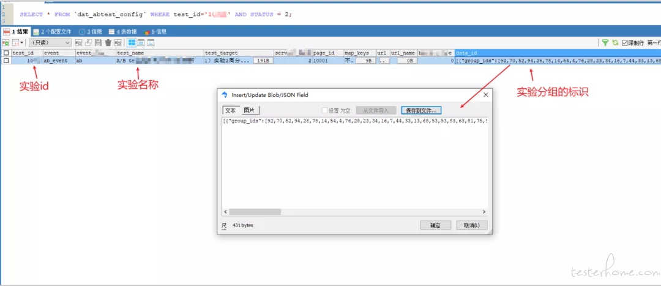Viewport: 661px width, 286px height.
Task: Click the cancel changes icon after trash
Action: (x=118, y=43)
